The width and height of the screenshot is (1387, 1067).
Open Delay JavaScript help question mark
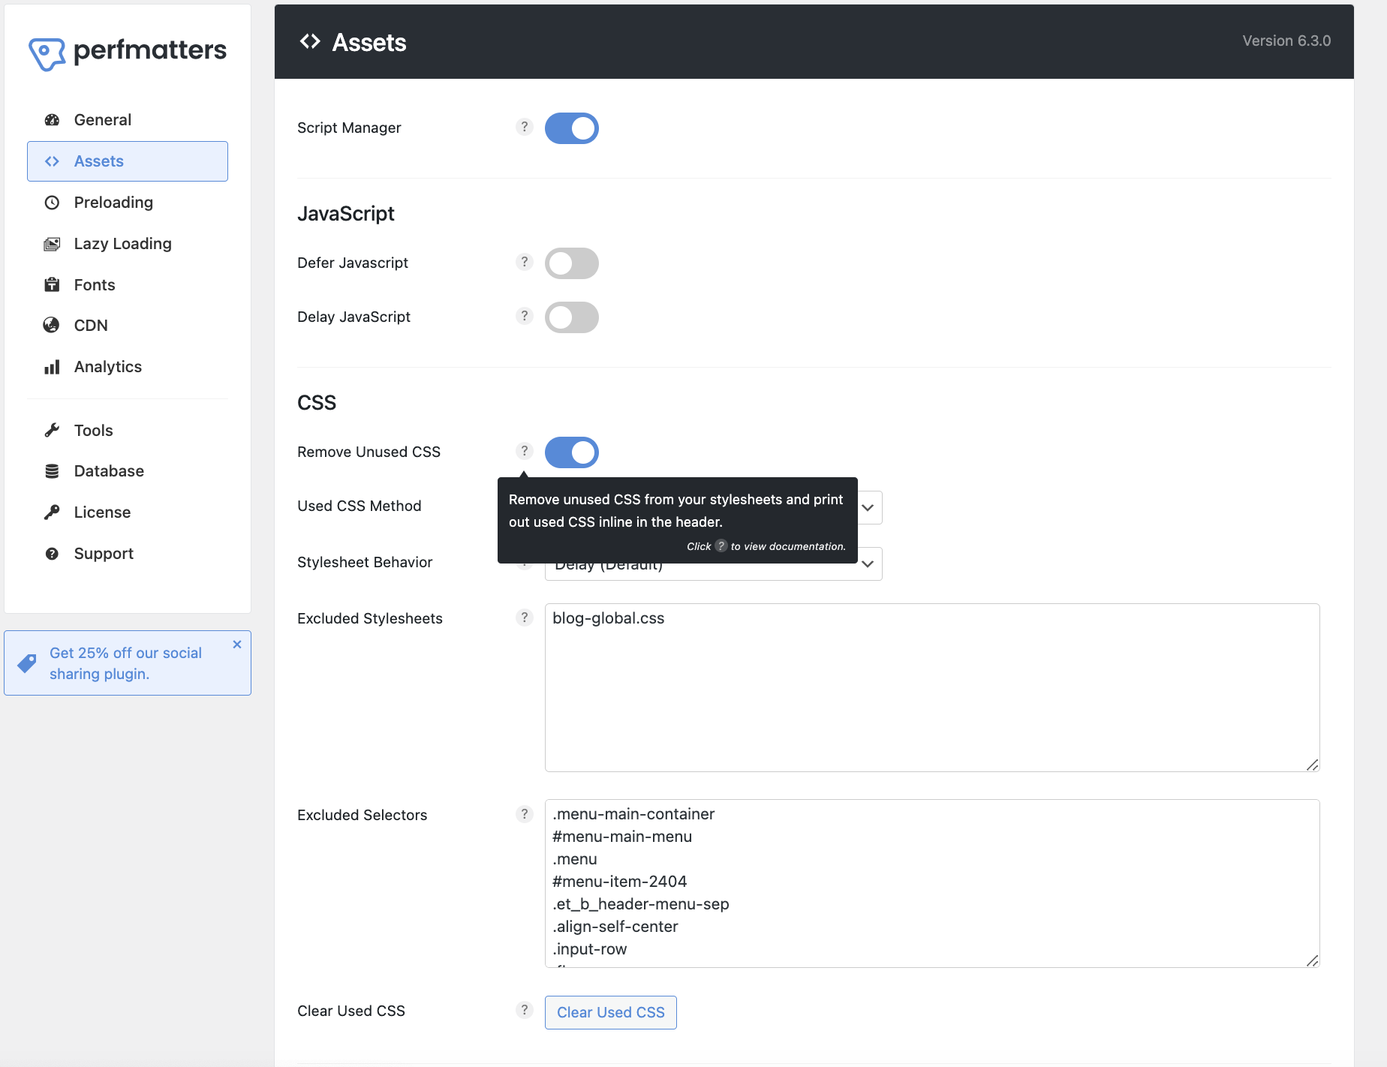pos(525,316)
